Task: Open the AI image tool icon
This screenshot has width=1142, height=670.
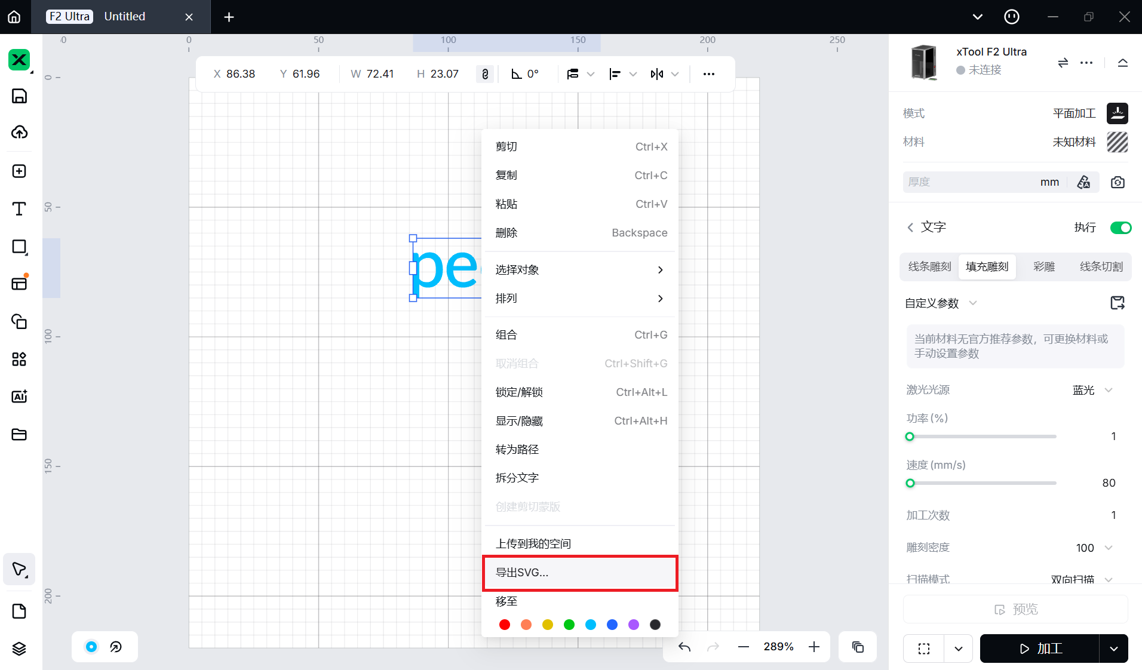Action: coord(19,397)
